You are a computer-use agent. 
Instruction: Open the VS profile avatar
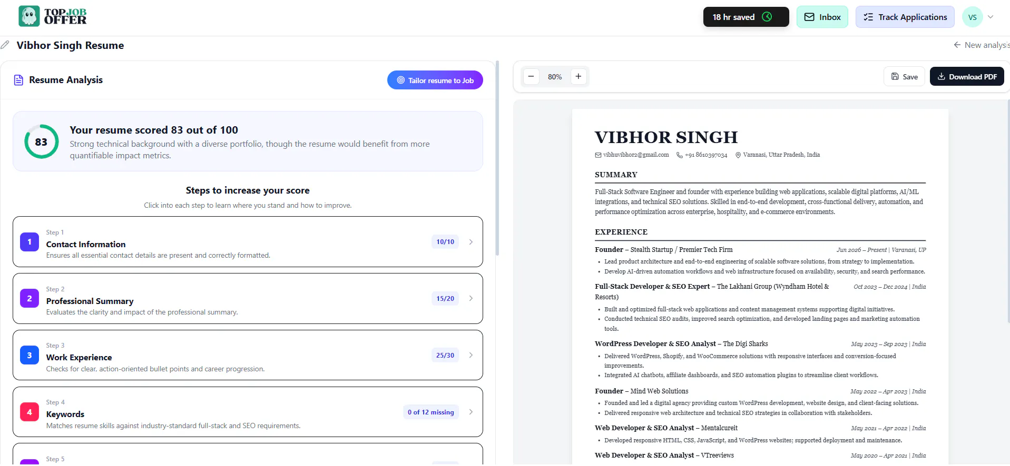(973, 17)
